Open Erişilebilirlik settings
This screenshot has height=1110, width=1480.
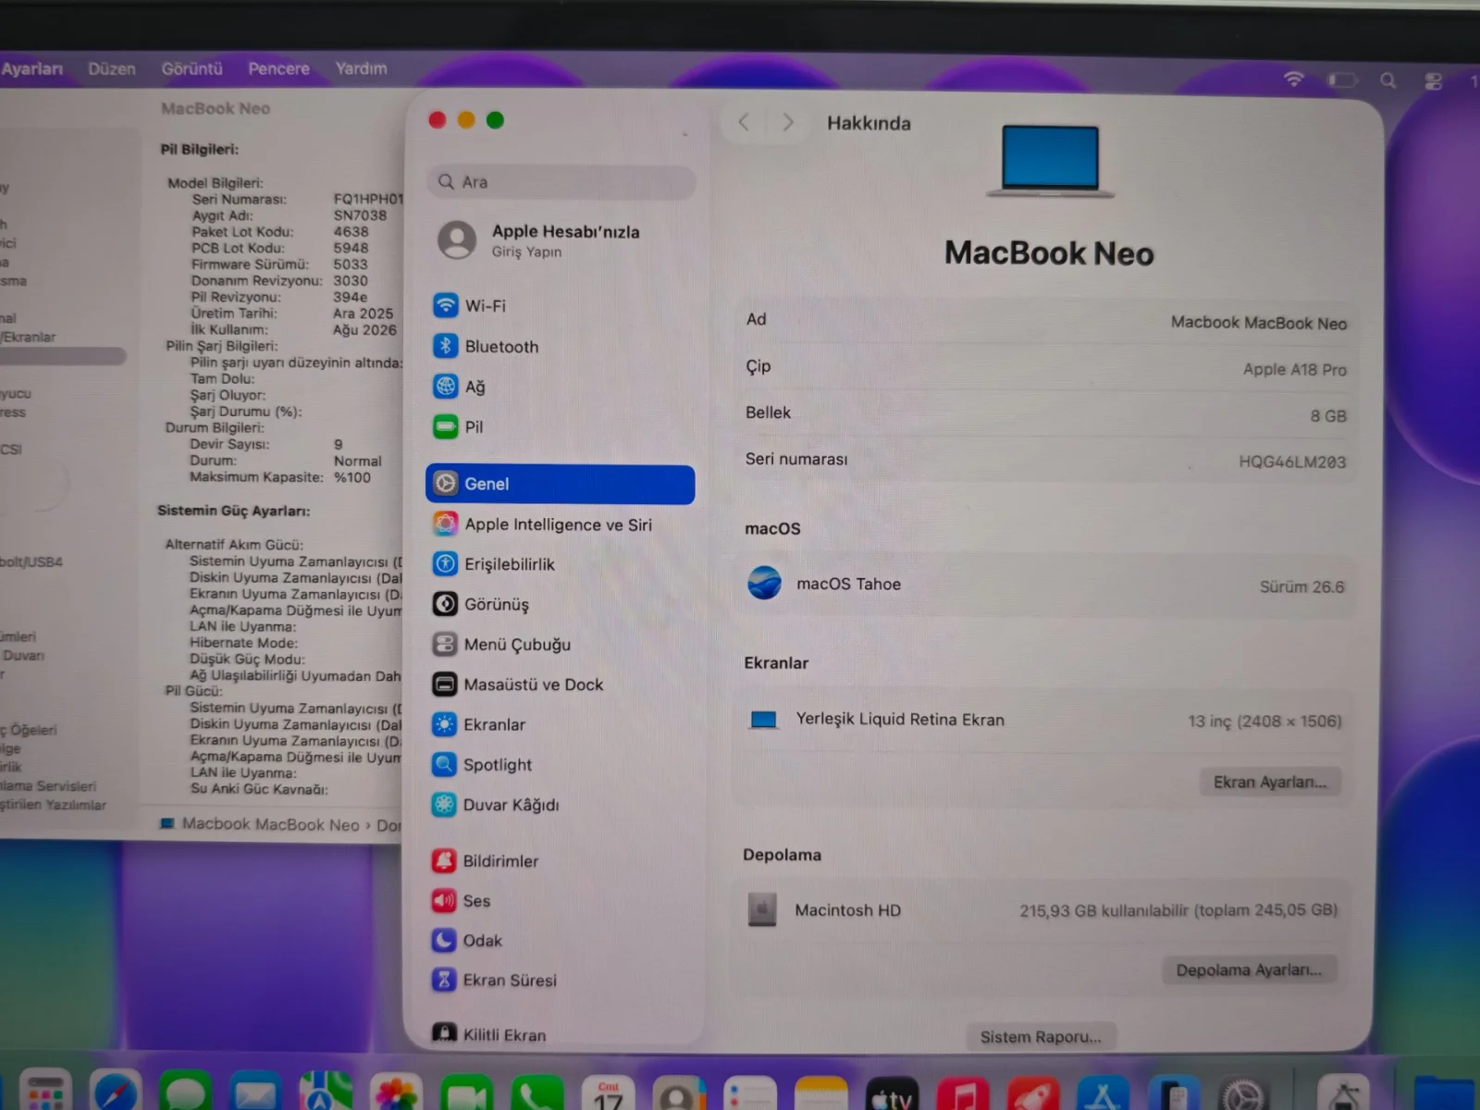click(561, 564)
